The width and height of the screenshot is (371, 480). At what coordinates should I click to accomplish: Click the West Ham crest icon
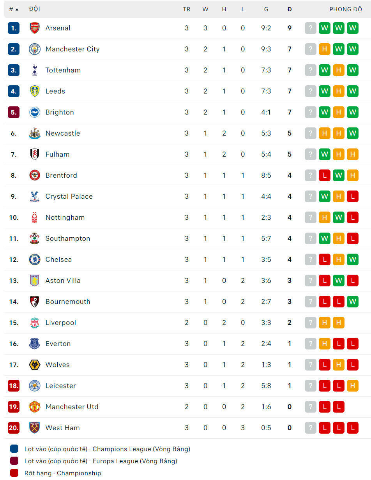point(35,428)
